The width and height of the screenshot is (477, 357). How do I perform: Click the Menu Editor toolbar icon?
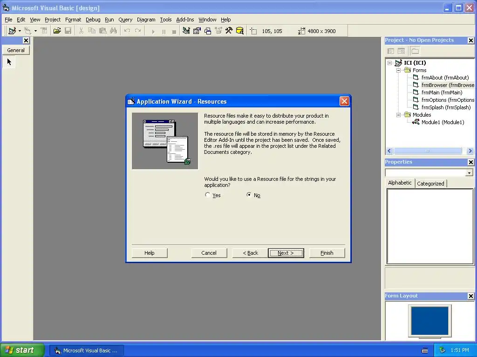[44, 31]
